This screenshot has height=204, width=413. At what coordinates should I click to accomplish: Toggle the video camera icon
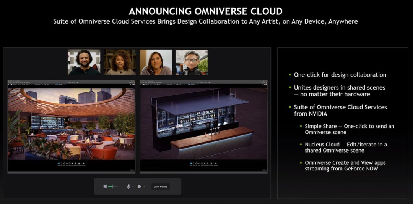(x=139, y=186)
